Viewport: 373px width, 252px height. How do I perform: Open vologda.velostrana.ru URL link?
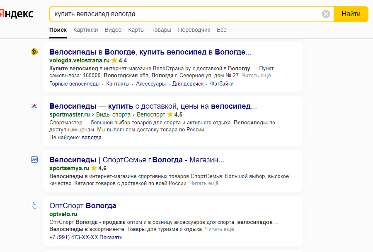80,60
